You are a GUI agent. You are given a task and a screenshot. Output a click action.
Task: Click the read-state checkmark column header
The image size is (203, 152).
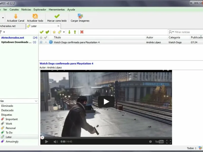(x=46, y=37)
